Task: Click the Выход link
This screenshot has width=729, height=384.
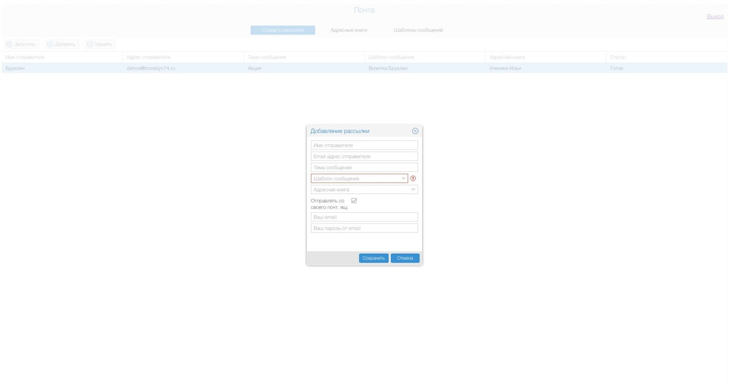Action: point(715,16)
